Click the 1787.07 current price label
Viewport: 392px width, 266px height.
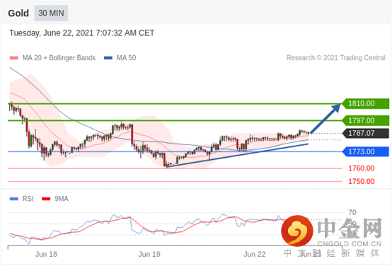point(365,133)
